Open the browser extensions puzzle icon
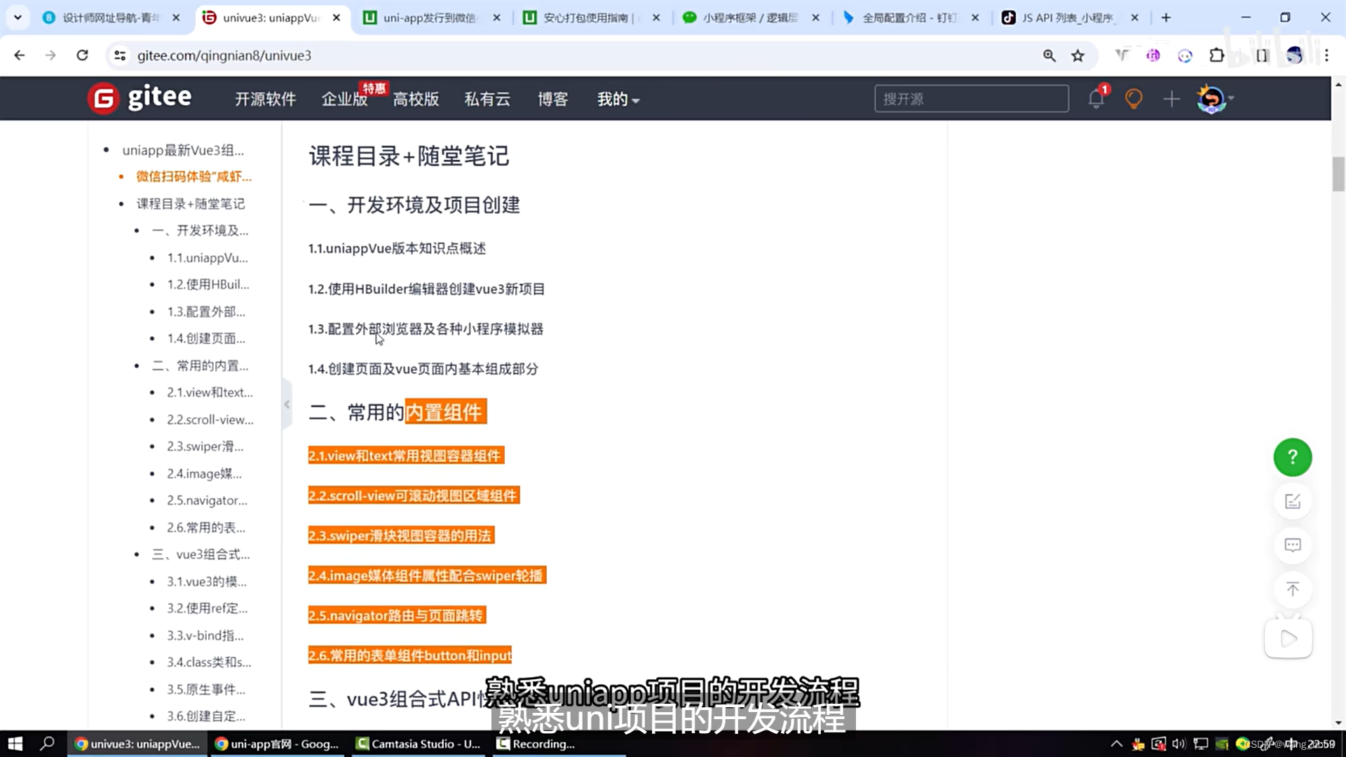Viewport: 1346px width, 757px height. tap(1217, 55)
